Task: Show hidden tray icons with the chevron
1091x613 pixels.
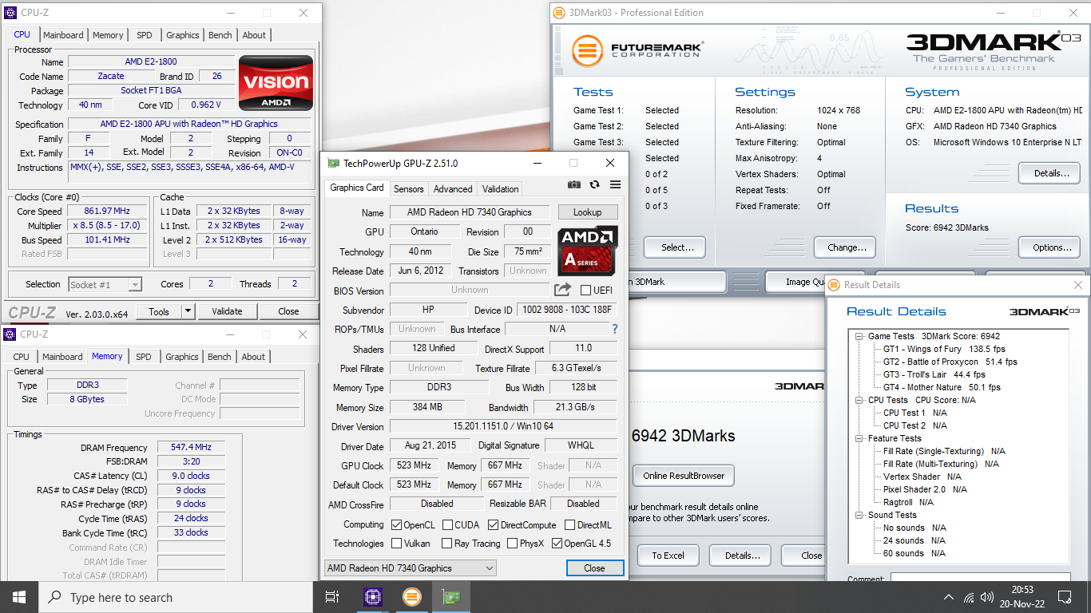Action: click(949, 597)
